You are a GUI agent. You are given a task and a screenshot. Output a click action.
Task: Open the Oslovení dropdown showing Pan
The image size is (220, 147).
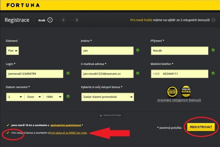pyautogui.click(x=12, y=50)
